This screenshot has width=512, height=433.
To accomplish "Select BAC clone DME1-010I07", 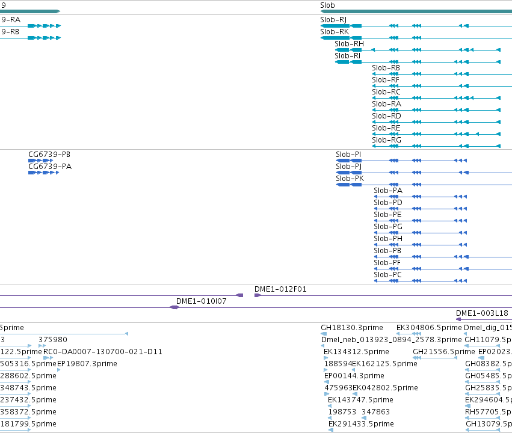I will point(201,301).
